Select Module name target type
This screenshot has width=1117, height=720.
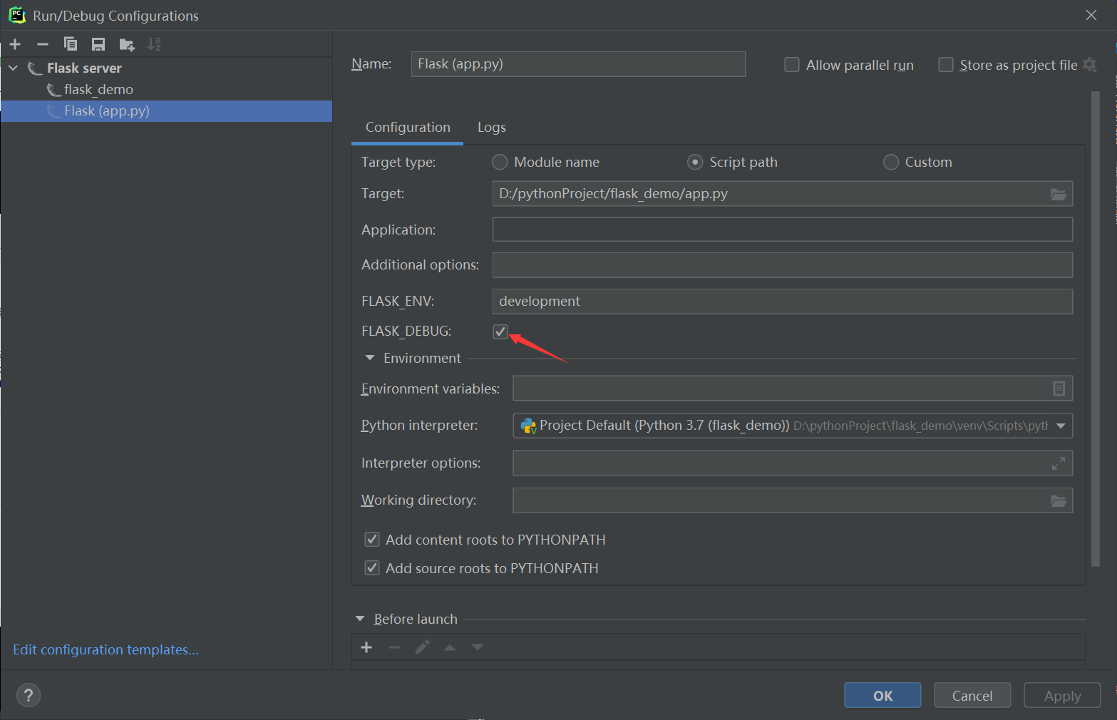pyautogui.click(x=500, y=163)
